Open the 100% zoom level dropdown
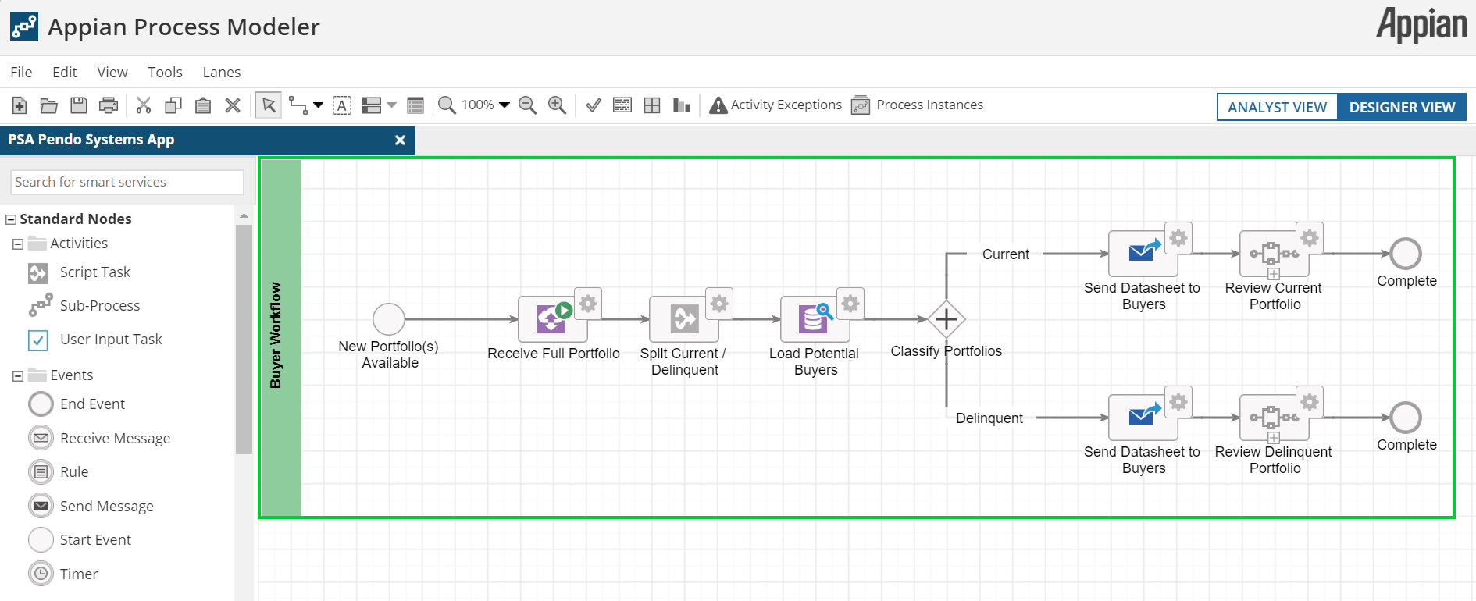The image size is (1476, 601). click(485, 105)
